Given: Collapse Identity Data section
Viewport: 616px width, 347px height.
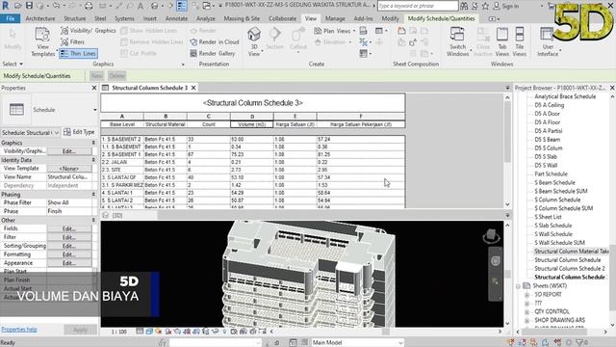Looking at the screenshot, I should tap(93, 160).
